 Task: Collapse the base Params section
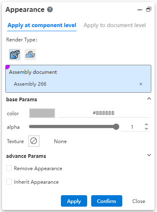(x=149, y=99)
